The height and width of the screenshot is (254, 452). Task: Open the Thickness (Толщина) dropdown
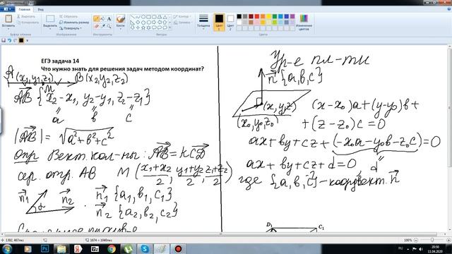pos(203,22)
